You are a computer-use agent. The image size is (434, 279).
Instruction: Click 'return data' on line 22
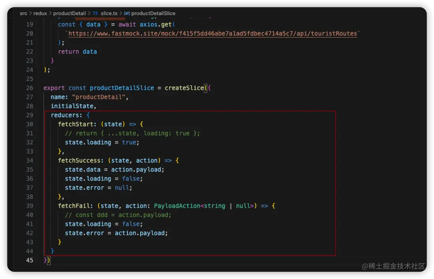point(77,52)
